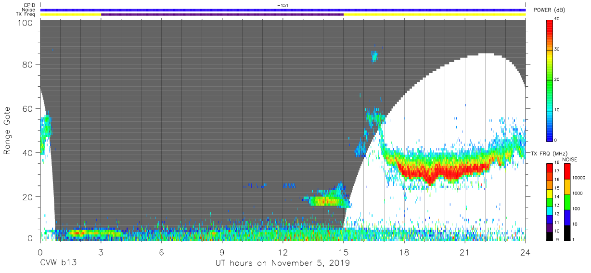This screenshot has height=273, width=591.
Task: Click the 100 label on the NOISE scale
Action: tap(576, 209)
